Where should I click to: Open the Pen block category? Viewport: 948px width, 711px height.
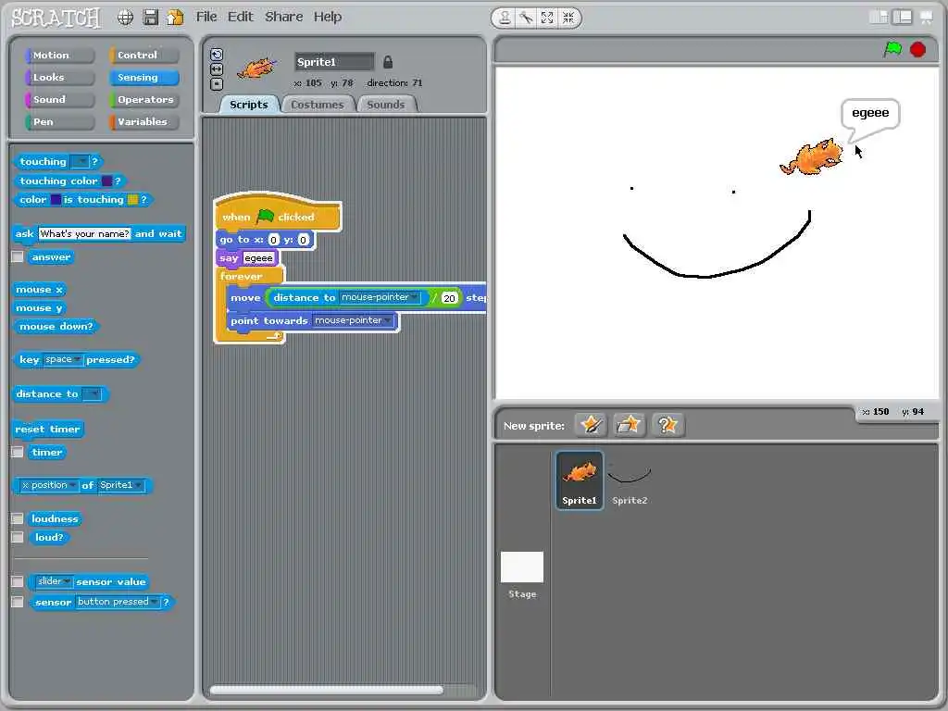(x=59, y=122)
